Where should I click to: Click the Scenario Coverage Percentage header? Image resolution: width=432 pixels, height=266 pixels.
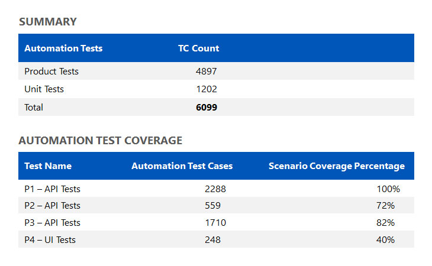pos(337,166)
